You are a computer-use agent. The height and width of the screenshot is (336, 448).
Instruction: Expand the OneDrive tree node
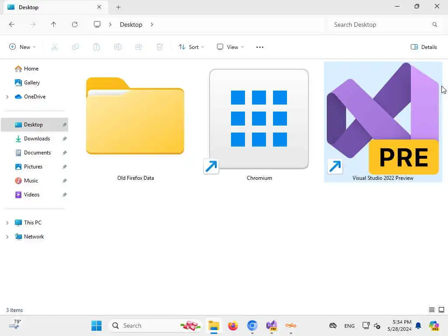pos(7,97)
